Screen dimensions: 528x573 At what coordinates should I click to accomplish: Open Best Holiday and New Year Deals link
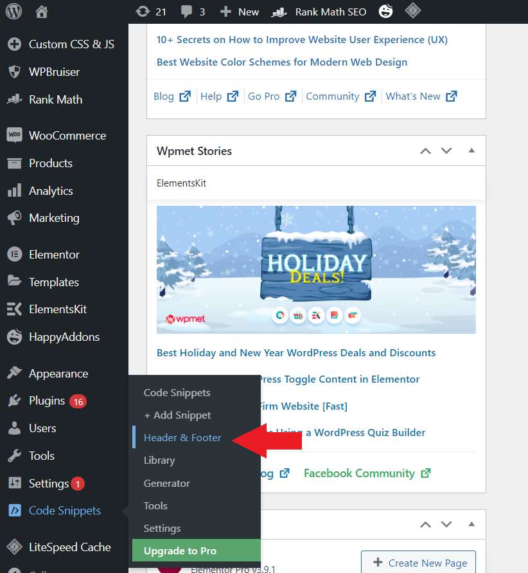[296, 352]
